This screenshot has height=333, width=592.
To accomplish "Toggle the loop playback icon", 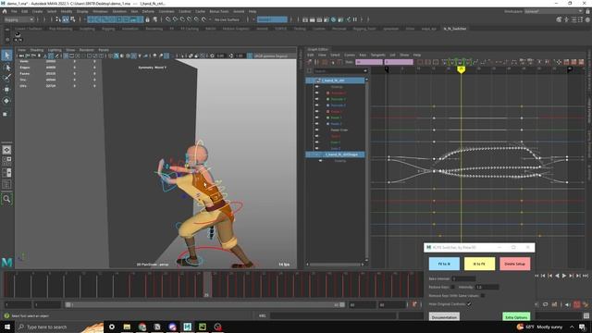I will click(545, 304).
